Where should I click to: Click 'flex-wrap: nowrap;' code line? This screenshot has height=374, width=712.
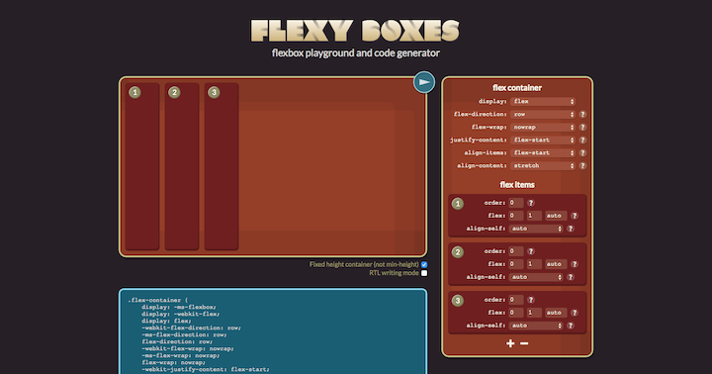click(x=173, y=363)
